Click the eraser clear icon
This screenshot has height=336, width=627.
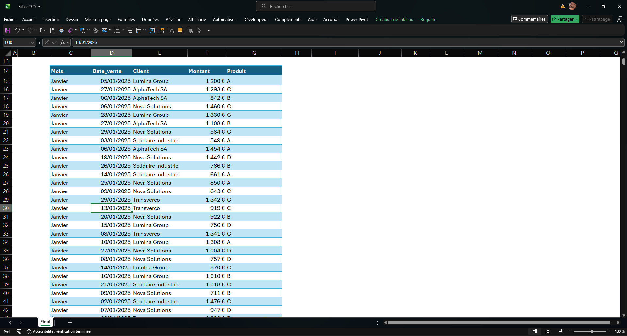(x=70, y=30)
